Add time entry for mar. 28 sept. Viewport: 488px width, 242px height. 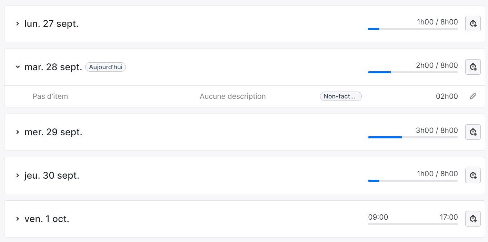473,67
